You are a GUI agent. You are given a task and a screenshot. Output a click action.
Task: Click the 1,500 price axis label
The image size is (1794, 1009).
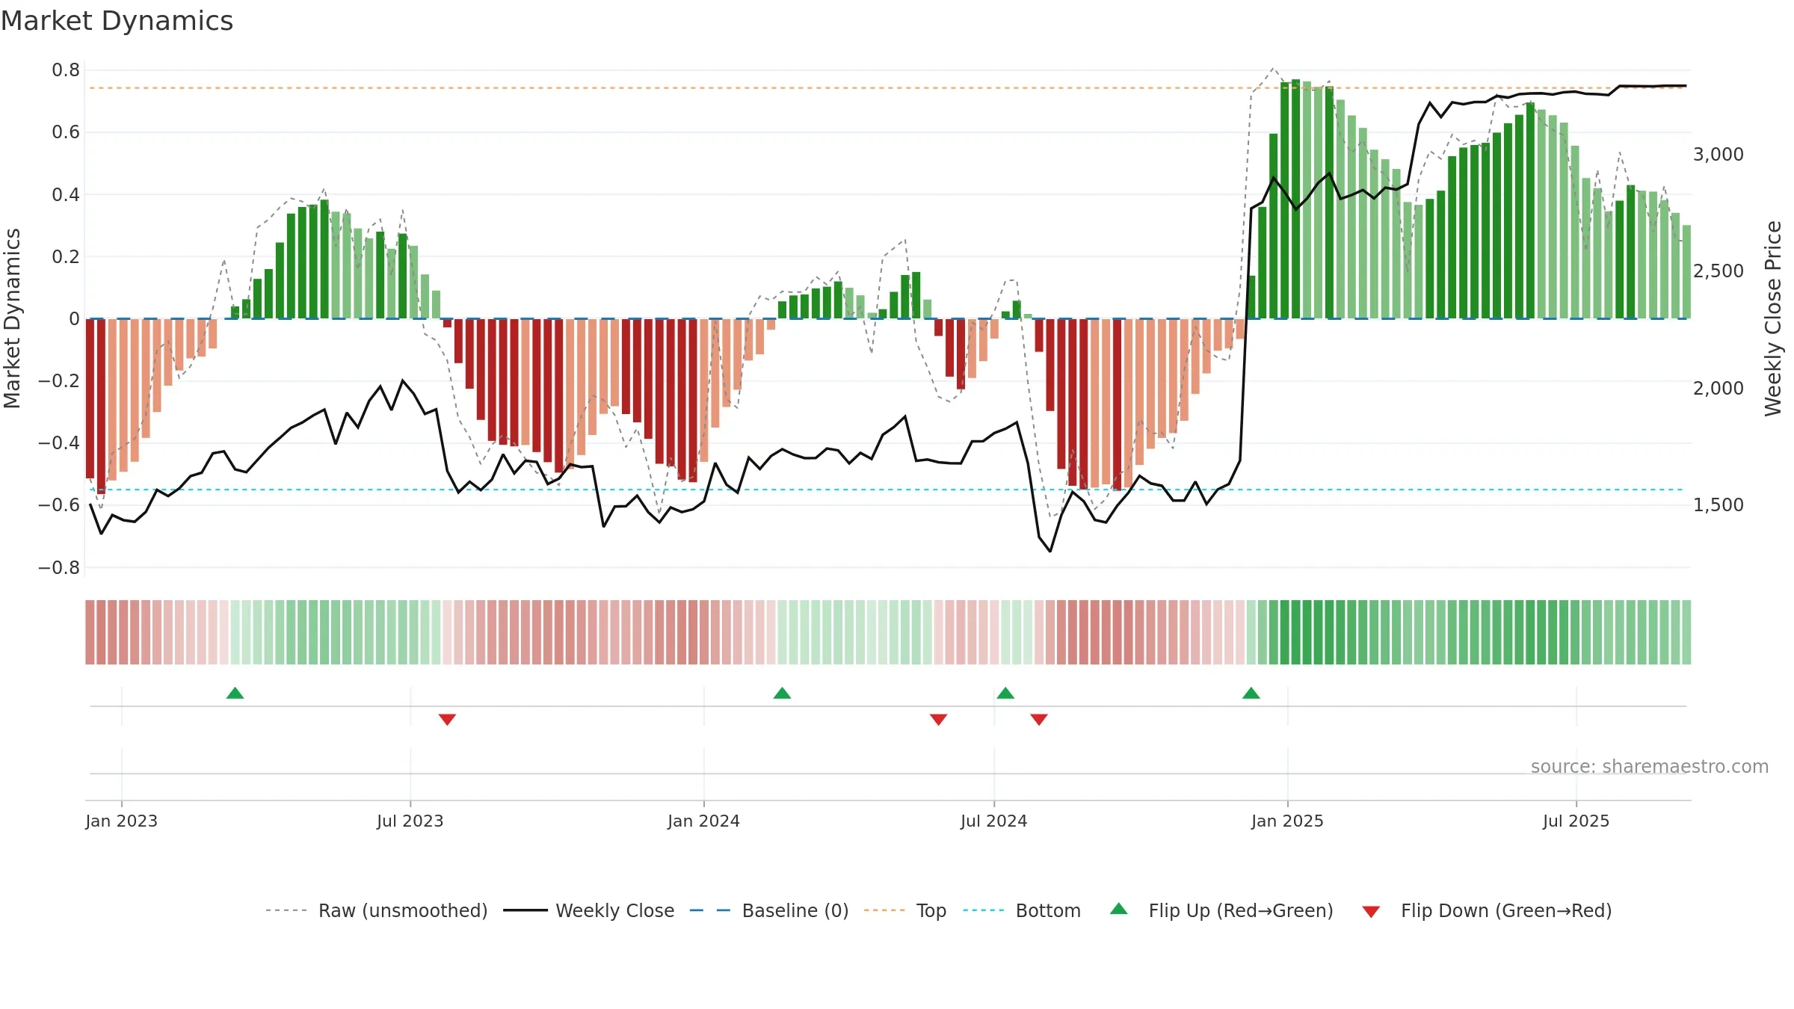click(1718, 505)
